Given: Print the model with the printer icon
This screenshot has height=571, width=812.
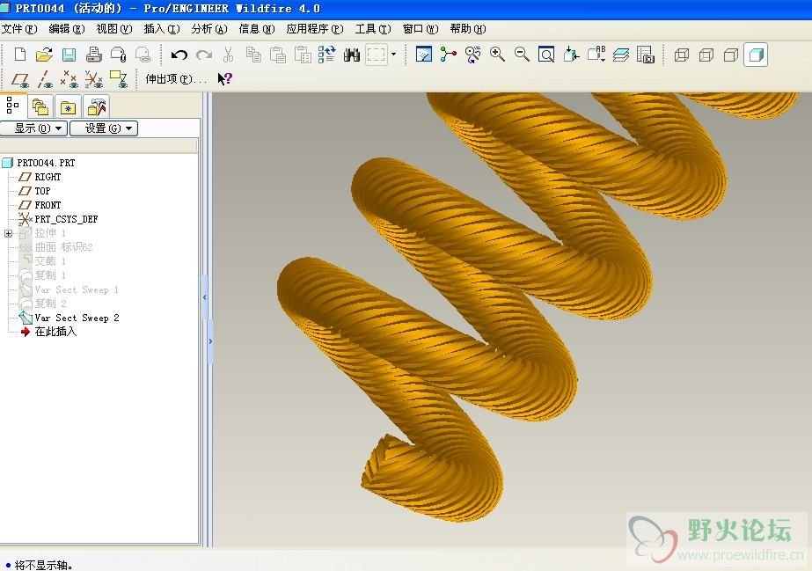Looking at the screenshot, I should coord(94,55).
